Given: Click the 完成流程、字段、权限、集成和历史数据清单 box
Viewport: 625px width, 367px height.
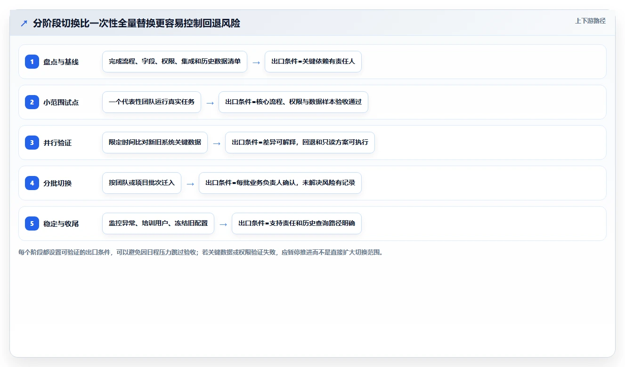Looking at the screenshot, I should [175, 62].
